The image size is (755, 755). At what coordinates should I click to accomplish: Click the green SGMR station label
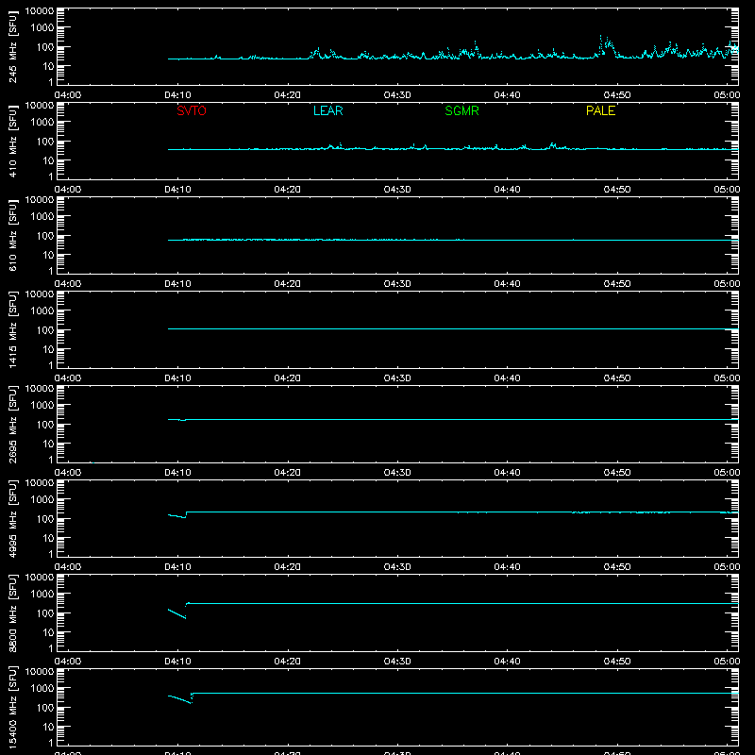461,110
